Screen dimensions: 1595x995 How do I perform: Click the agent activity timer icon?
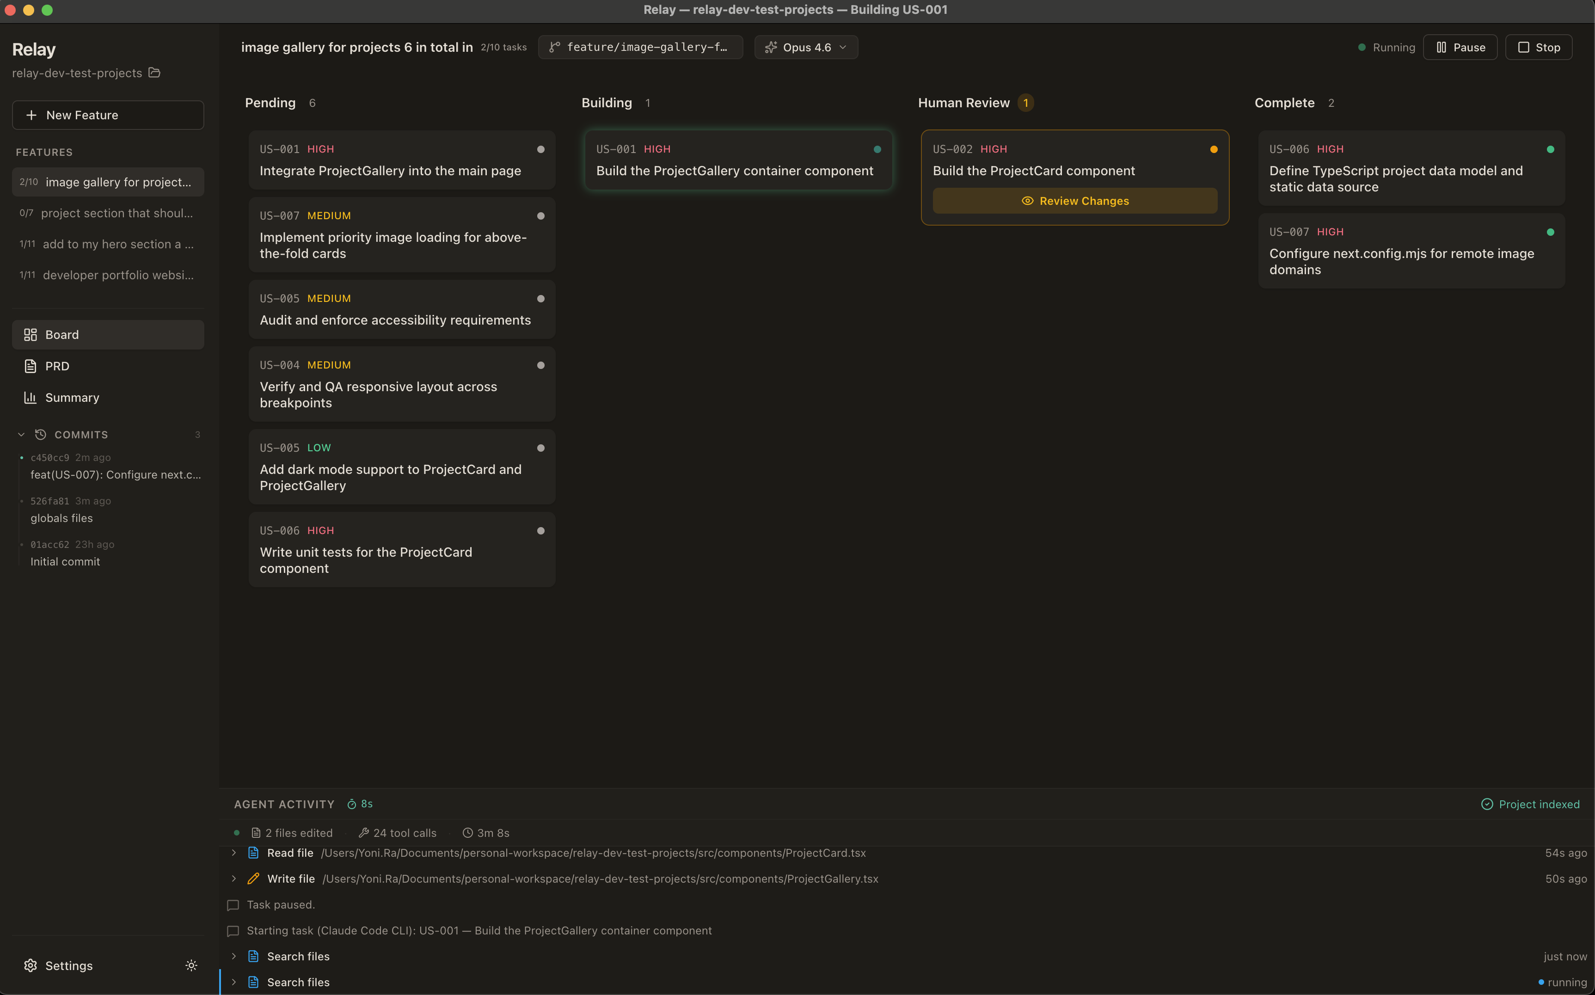point(352,804)
